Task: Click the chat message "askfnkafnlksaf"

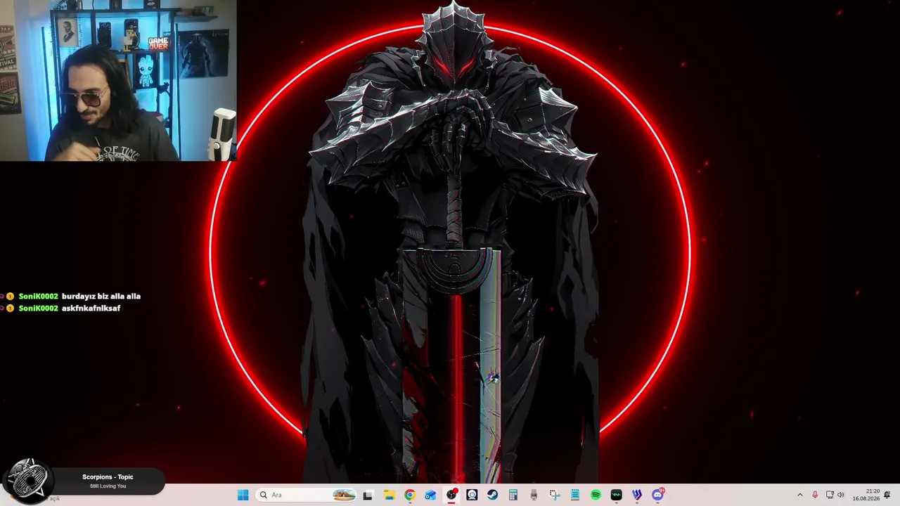Action: pyautogui.click(x=91, y=309)
